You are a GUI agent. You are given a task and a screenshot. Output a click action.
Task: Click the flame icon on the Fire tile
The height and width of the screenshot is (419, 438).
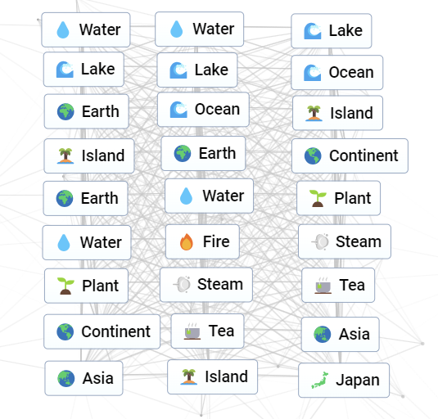coord(187,241)
